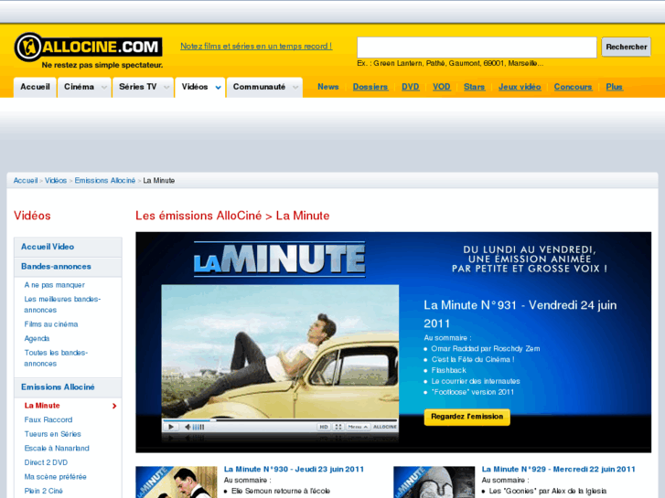Expand the Vidéos tab dropdown arrow

[218, 88]
